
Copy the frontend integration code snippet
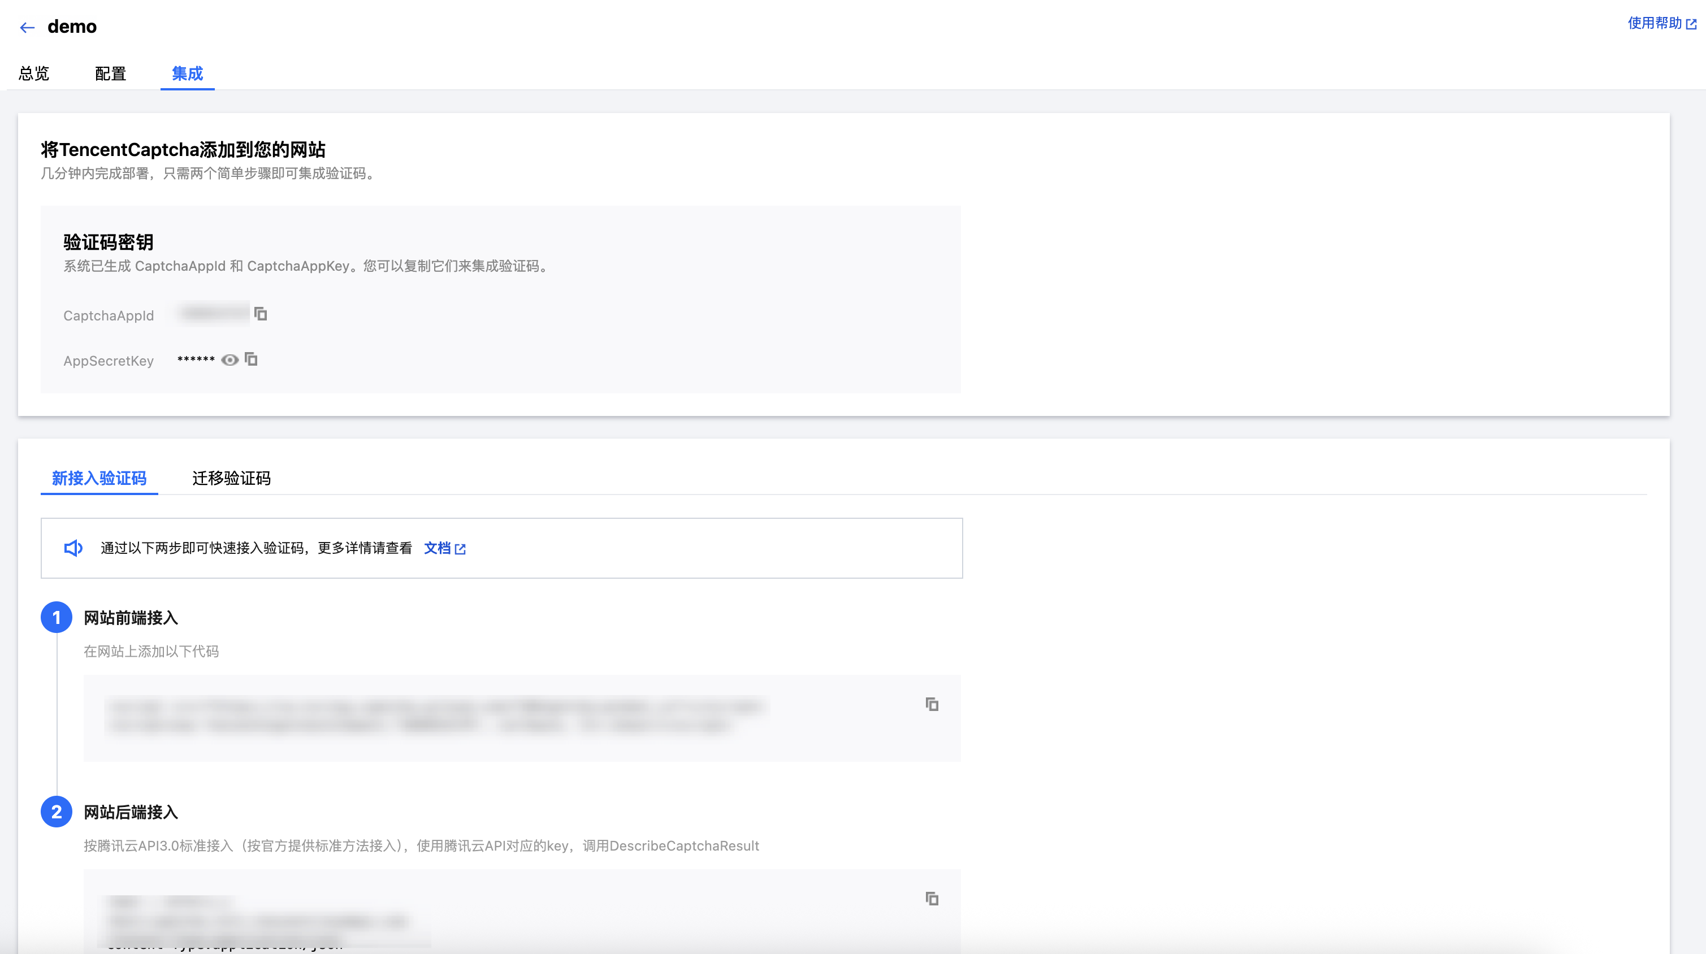pyautogui.click(x=932, y=704)
